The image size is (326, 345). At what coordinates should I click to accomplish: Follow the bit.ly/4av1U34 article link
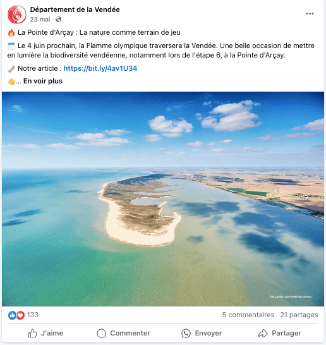coord(100,68)
